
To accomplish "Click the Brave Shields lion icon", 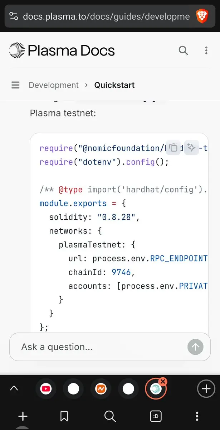I will [x=201, y=16].
